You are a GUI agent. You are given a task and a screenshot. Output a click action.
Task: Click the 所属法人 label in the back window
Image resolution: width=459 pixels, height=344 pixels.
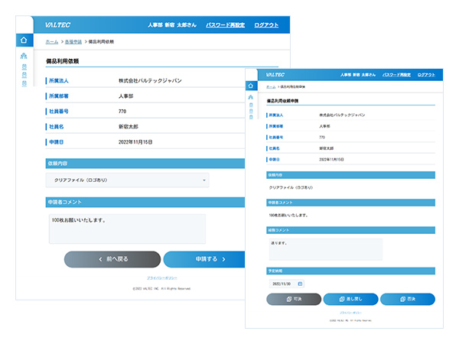point(59,81)
